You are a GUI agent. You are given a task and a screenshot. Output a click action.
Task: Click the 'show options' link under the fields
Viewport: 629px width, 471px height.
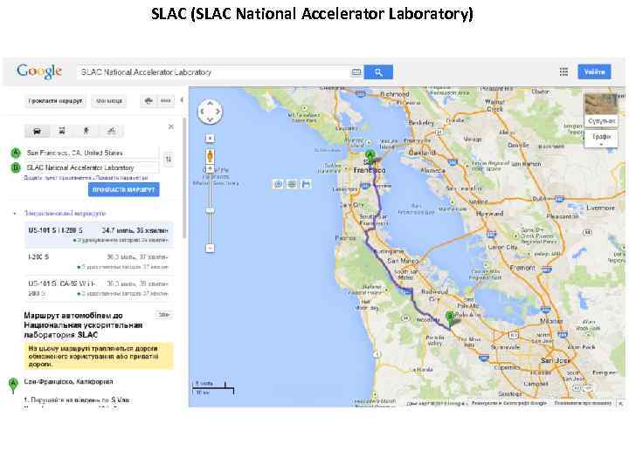(x=121, y=178)
